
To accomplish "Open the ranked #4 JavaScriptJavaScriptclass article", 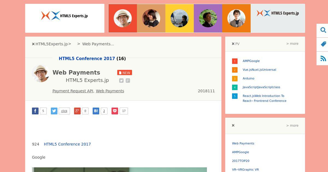I will (x=261, y=87).
